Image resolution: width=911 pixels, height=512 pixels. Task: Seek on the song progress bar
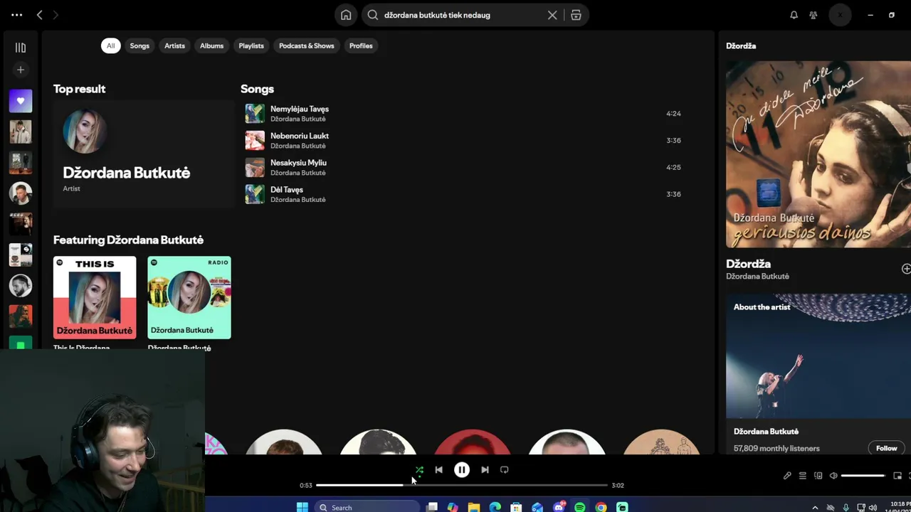tap(462, 485)
